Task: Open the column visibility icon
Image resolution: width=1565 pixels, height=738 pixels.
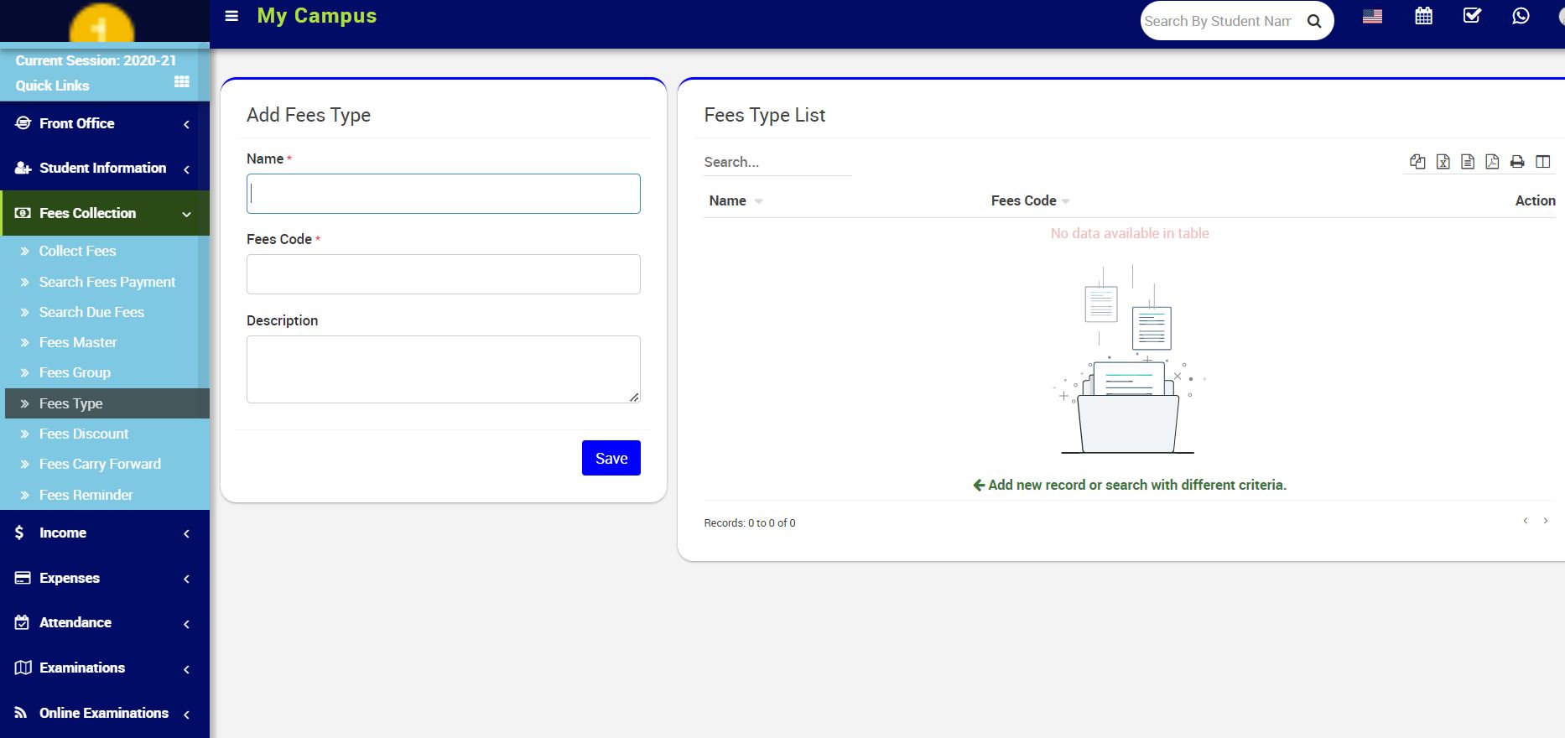Action: tap(1542, 162)
